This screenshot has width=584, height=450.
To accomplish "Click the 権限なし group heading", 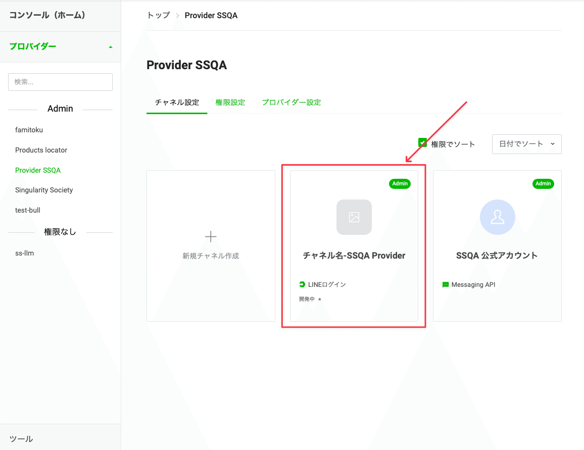I will click(x=60, y=232).
